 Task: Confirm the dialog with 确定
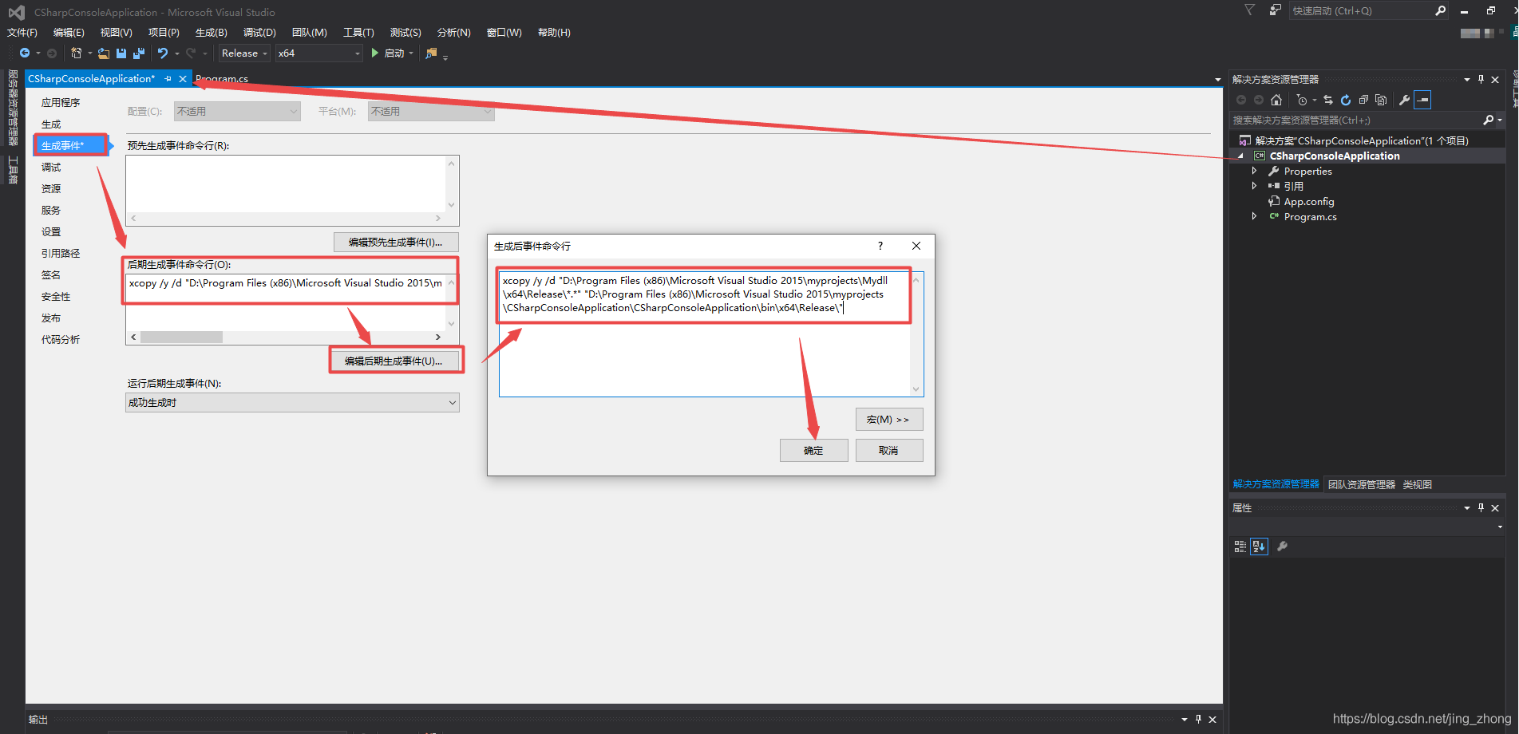pos(813,451)
